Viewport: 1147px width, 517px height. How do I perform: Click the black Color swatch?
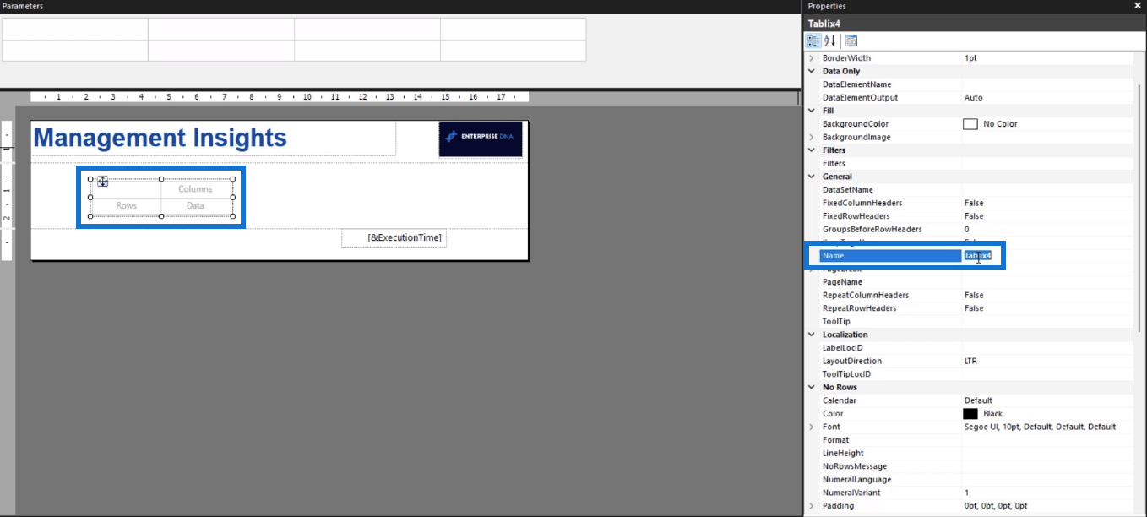pos(970,414)
